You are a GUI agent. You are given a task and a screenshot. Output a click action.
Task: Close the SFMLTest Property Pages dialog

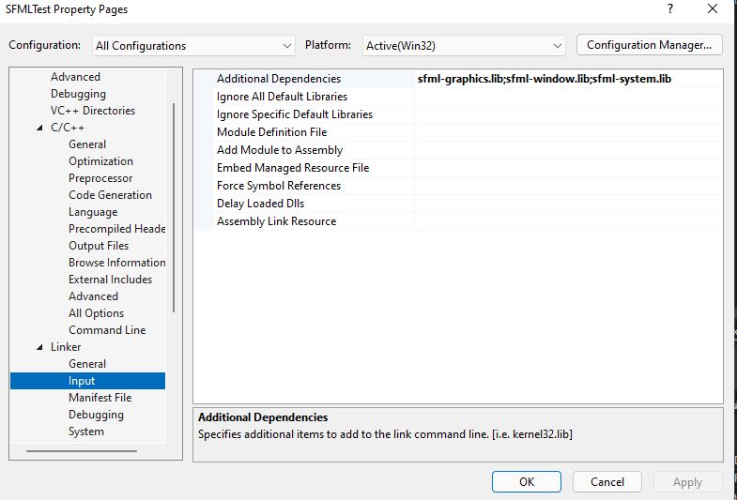(713, 9)
